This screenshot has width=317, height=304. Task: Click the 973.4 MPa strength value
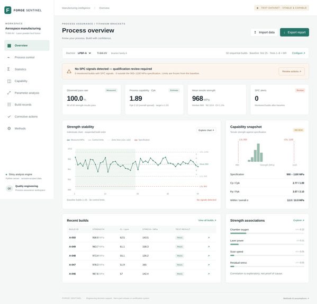click(x=98, y=256)
